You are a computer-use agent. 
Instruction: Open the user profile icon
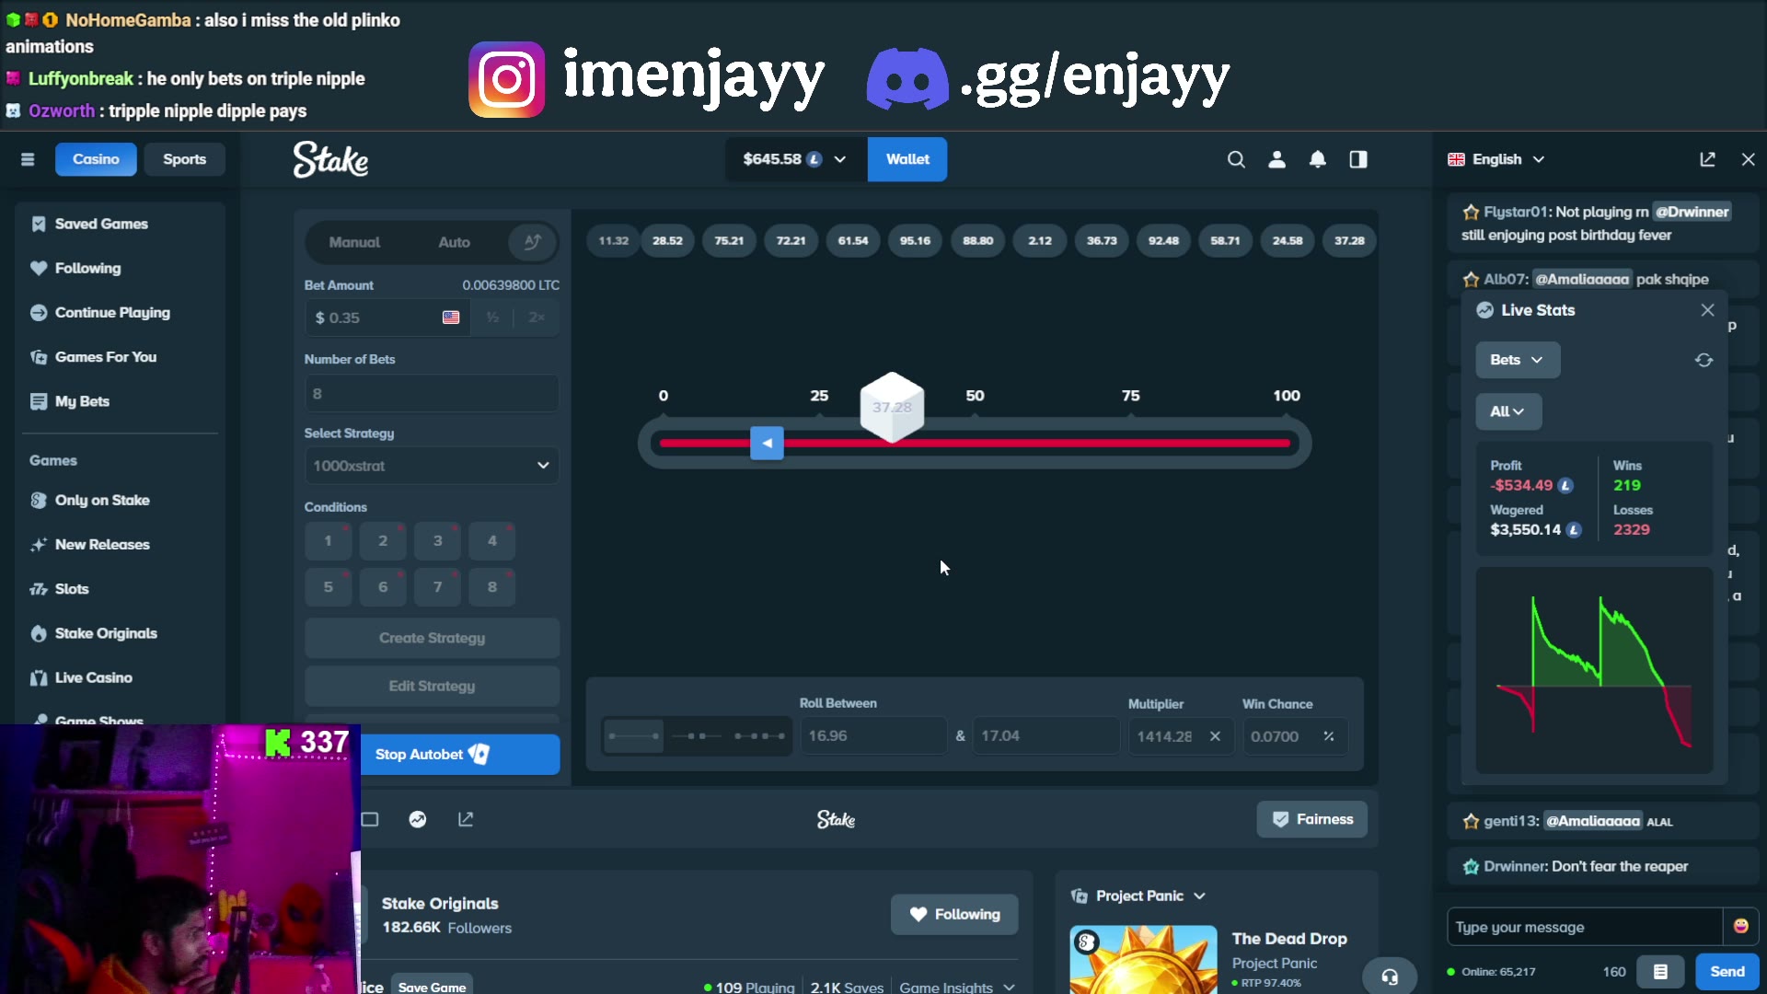click(x=1276, y=159)
